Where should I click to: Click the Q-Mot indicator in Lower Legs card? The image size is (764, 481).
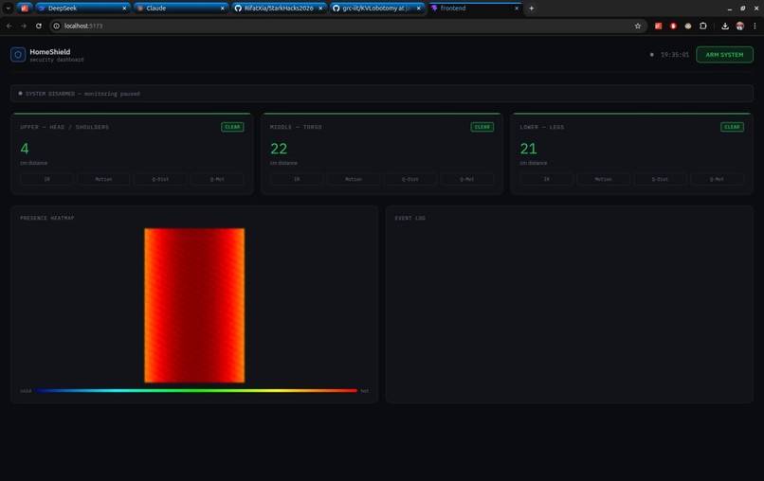click(718, 179)
